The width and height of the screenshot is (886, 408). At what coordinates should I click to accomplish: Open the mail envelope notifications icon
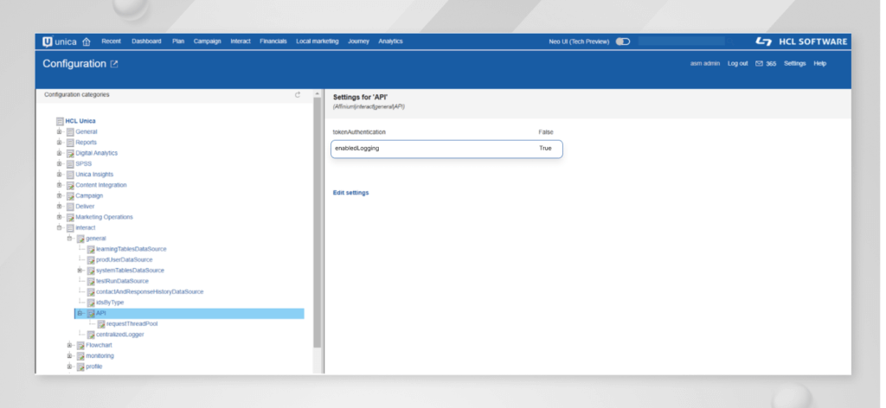click(759, 64)
